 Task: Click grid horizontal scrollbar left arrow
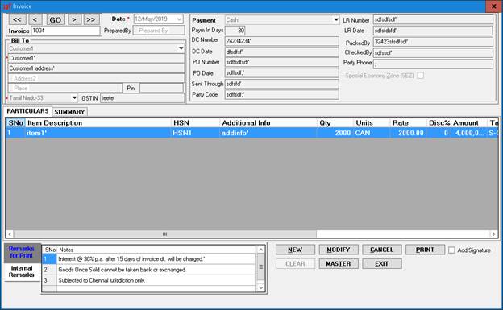click(x=10, y=234)
